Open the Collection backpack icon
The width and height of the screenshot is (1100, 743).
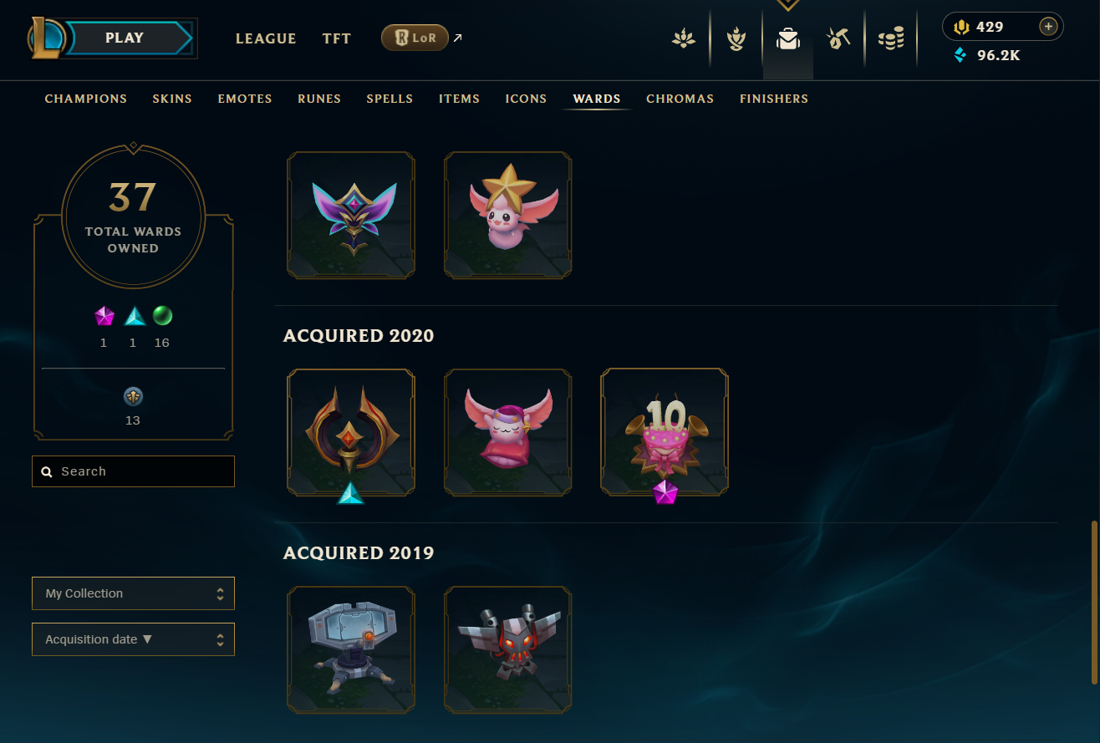click(787, 38)
